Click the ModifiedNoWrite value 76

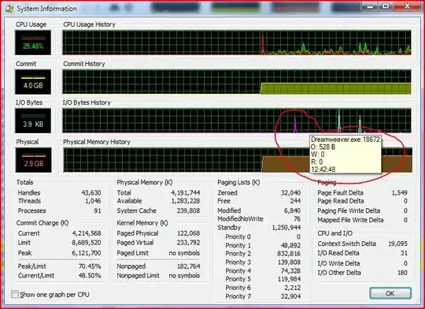click(x=297, y=219)
